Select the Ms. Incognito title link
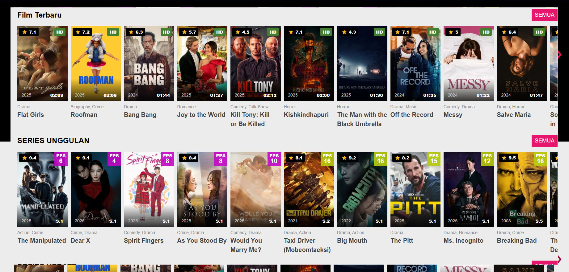The height and width of the screenshot is (272, 569). coord(463,241)
